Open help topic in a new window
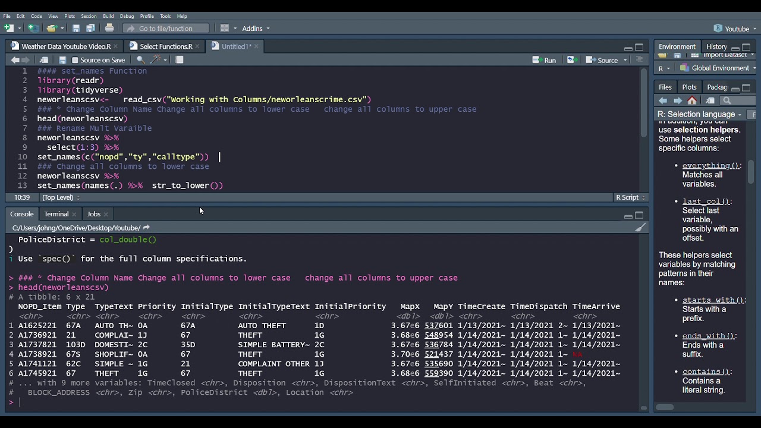The width and height of the screenshot is (761, 428). pyautogui.click(x=710, y=100)
